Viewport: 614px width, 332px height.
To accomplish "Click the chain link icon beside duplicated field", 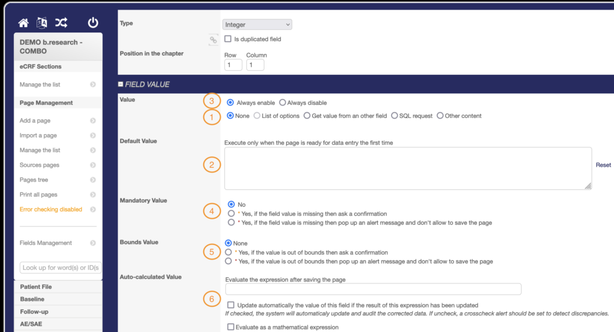I will tap(213, 40).
